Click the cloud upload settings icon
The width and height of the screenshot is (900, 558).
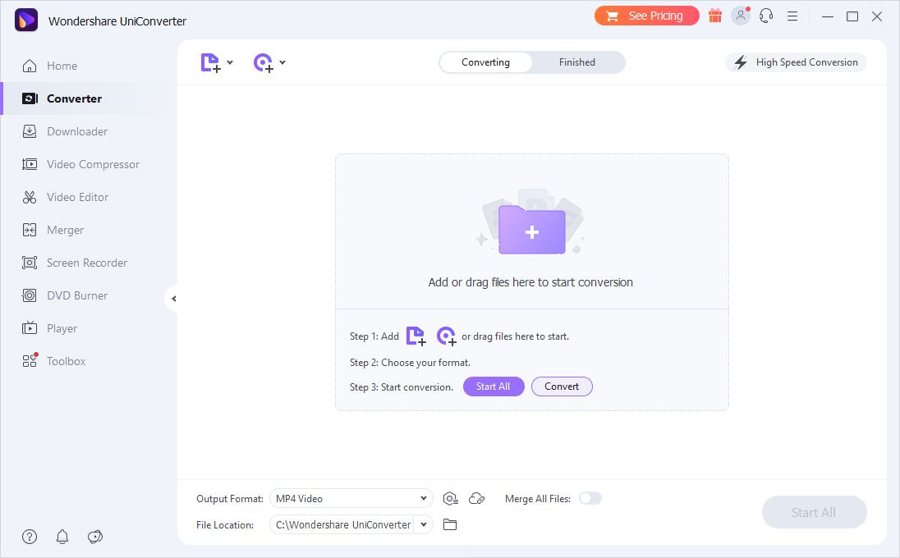[x=477, y=499]
